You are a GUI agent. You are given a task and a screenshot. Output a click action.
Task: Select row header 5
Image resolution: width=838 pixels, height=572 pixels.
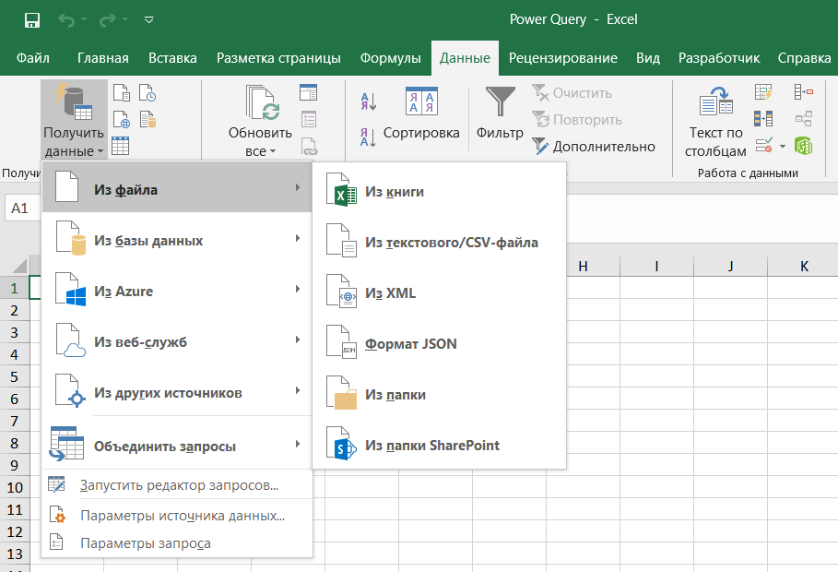pos(15,376)
